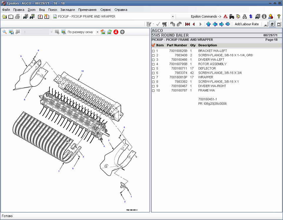Tick checkbox for item 7 WRAPPER
The width and height of the screenshot is (283, 220).
tap(153, 77)
